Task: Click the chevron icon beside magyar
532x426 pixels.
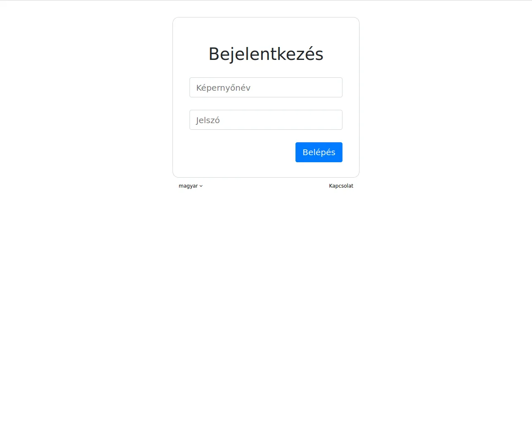Action: [201, 186]
